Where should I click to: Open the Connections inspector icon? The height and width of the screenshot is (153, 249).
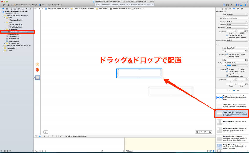242,9
